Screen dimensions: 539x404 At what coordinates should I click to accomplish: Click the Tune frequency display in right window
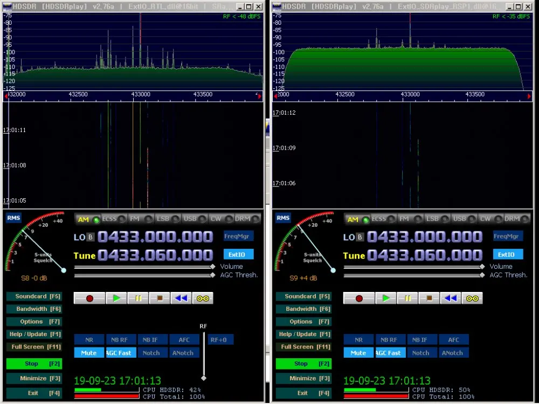[425, 255]
